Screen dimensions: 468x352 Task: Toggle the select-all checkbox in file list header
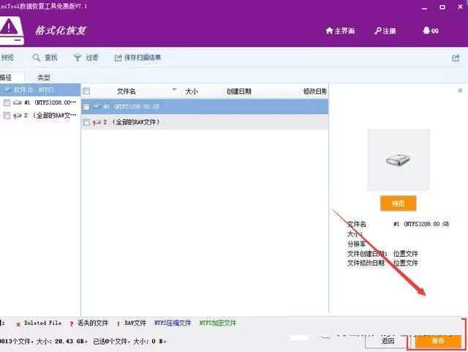coord(86,91)
